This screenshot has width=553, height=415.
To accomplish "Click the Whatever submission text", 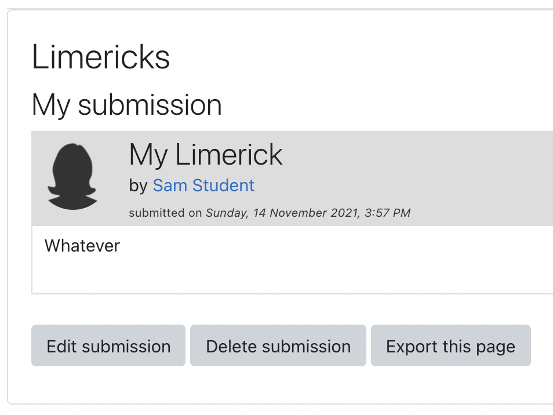I will click(82, 246).
